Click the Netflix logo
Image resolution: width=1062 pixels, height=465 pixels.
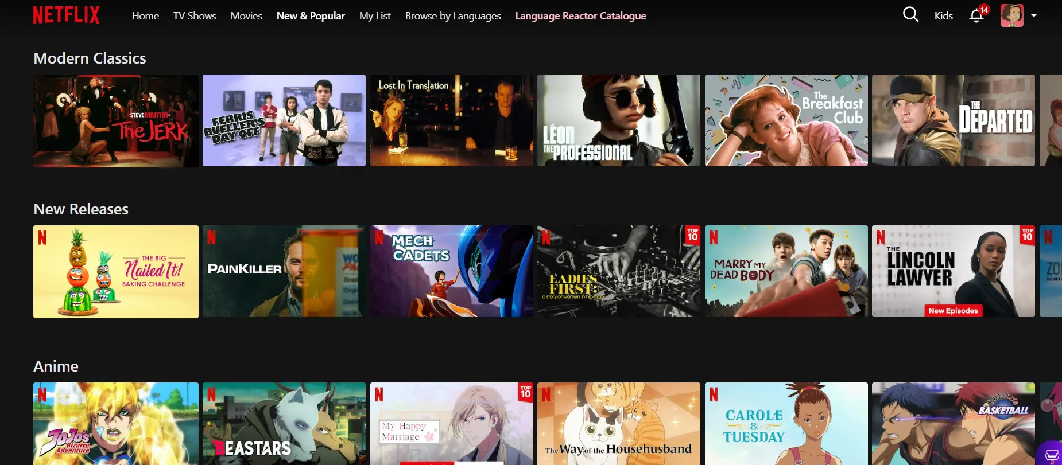[66, 15]
